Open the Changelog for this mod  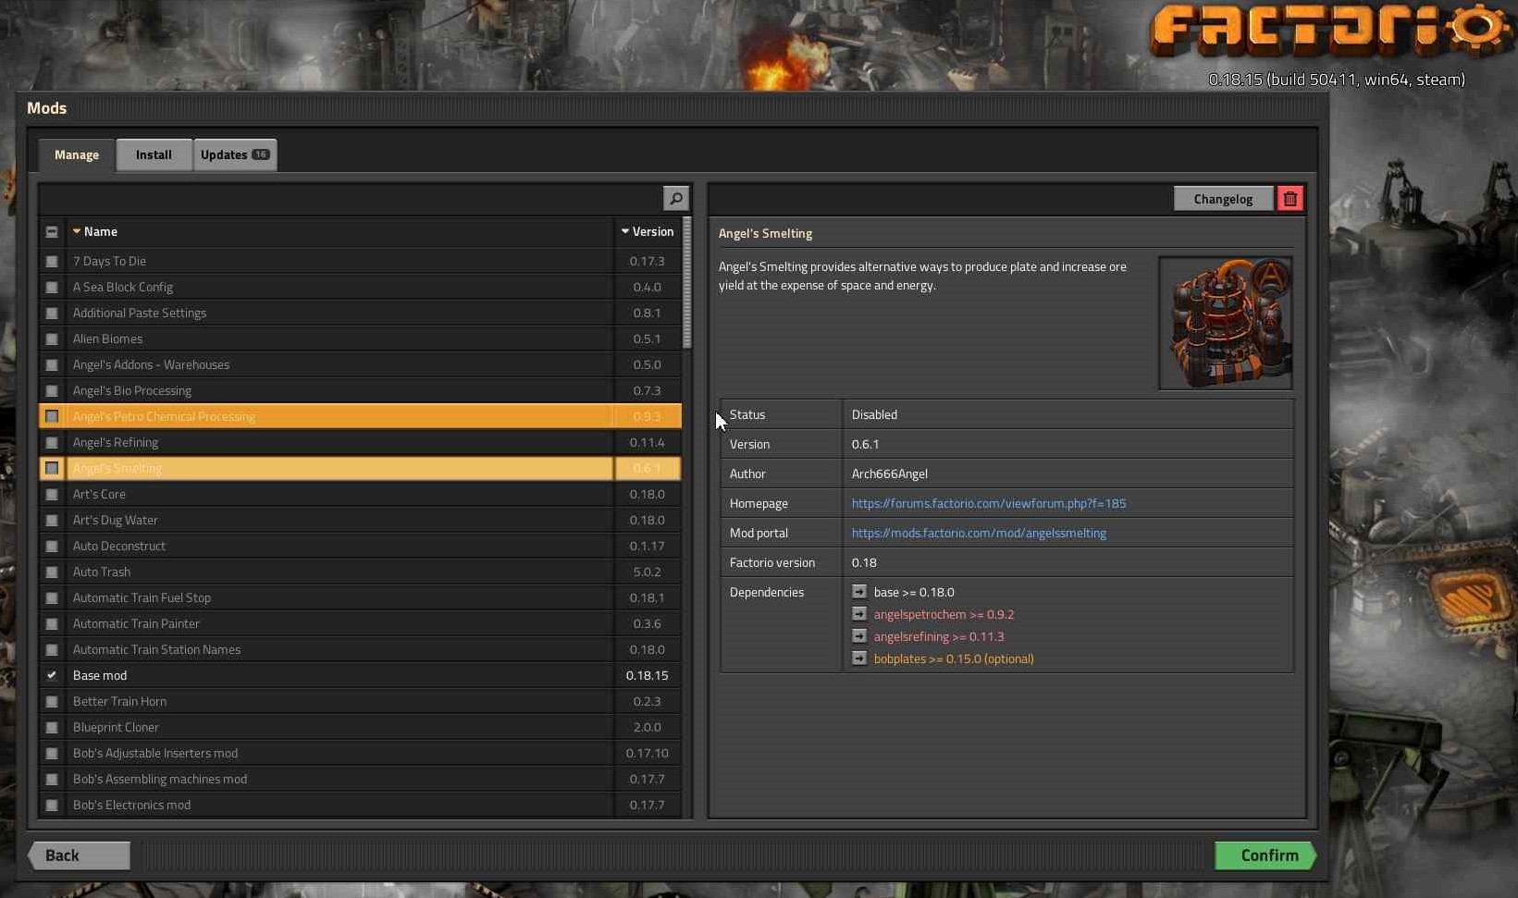(x=1222, y=199)
